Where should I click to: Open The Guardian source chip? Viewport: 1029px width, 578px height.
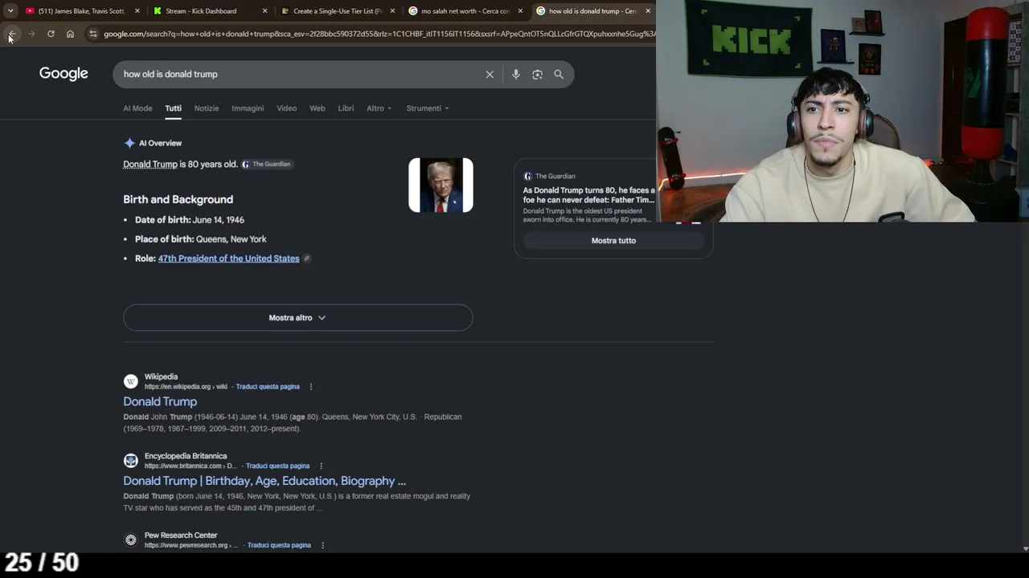tap(267, 164)
